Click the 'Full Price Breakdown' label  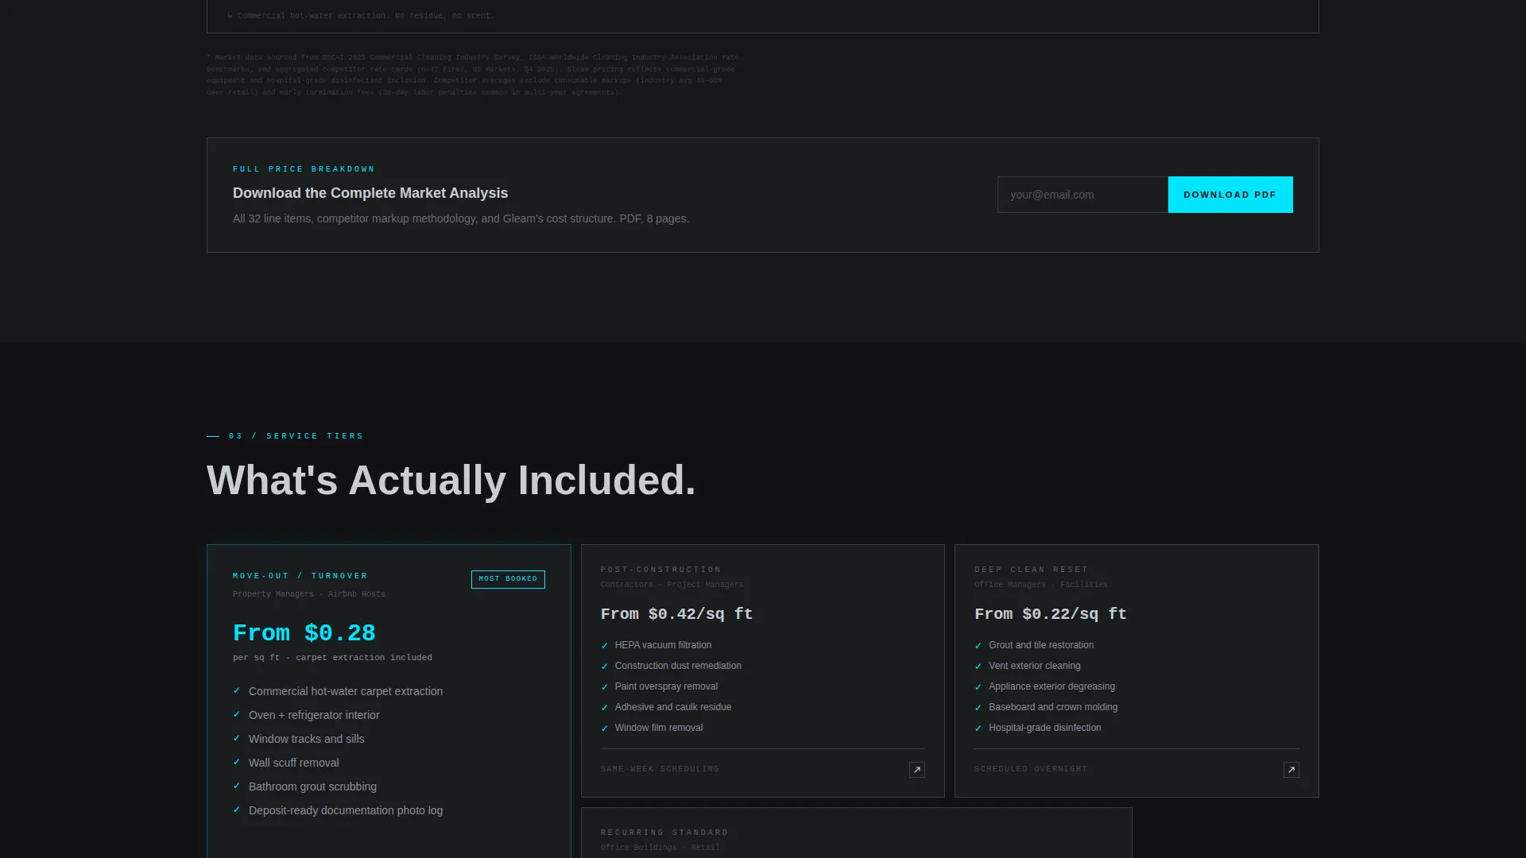(x=304, y=169)
